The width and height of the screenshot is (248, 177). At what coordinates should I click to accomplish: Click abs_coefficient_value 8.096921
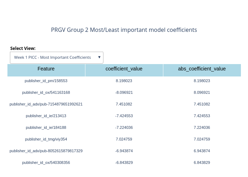(x=202, y=92)
